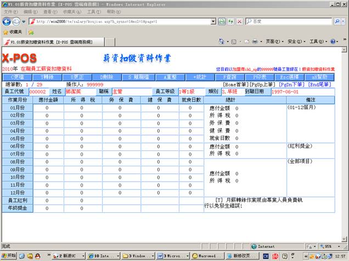Click the printer icon in command bar

coord(255,42)
